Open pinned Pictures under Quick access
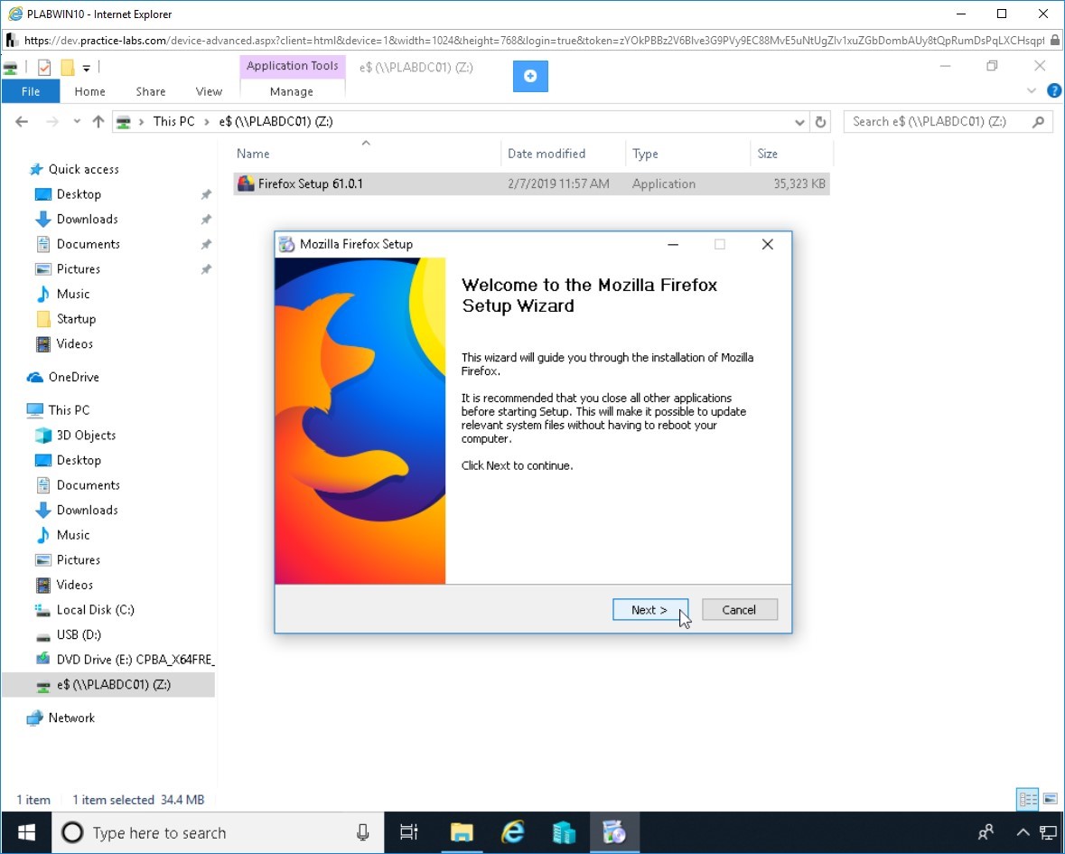Viewport: 1065px width, 854px height. (x=78, y=269)
